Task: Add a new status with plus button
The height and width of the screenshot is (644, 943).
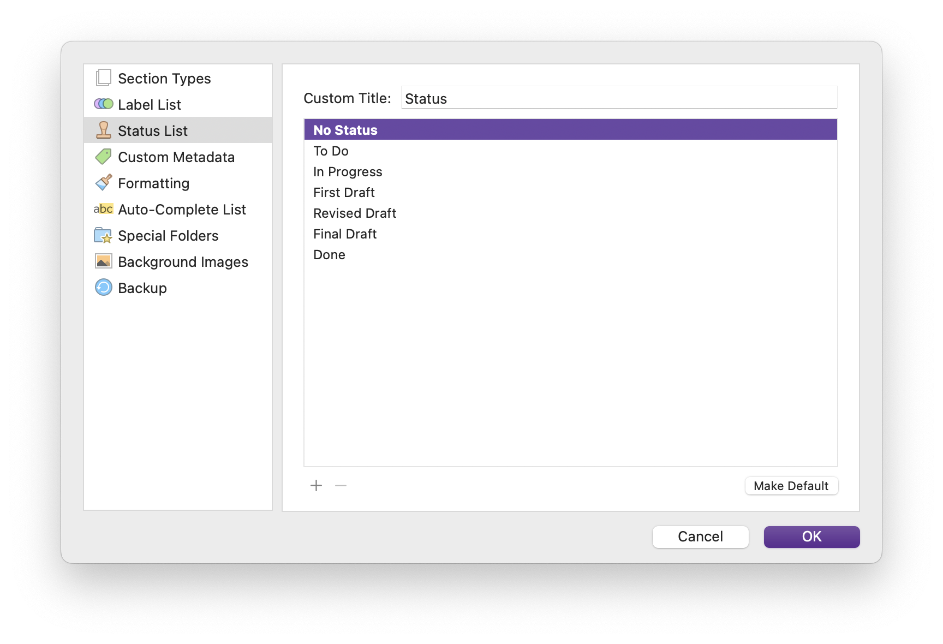Action: pos(316,486)
